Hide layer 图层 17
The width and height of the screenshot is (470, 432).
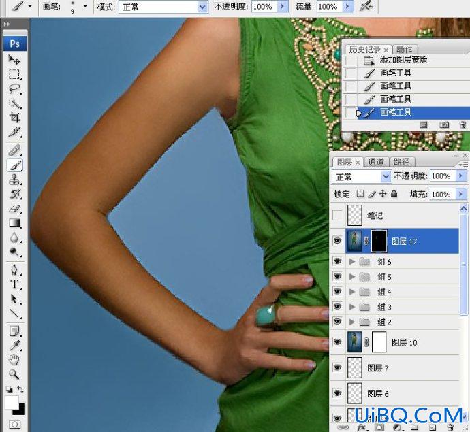tap(337, 241)
